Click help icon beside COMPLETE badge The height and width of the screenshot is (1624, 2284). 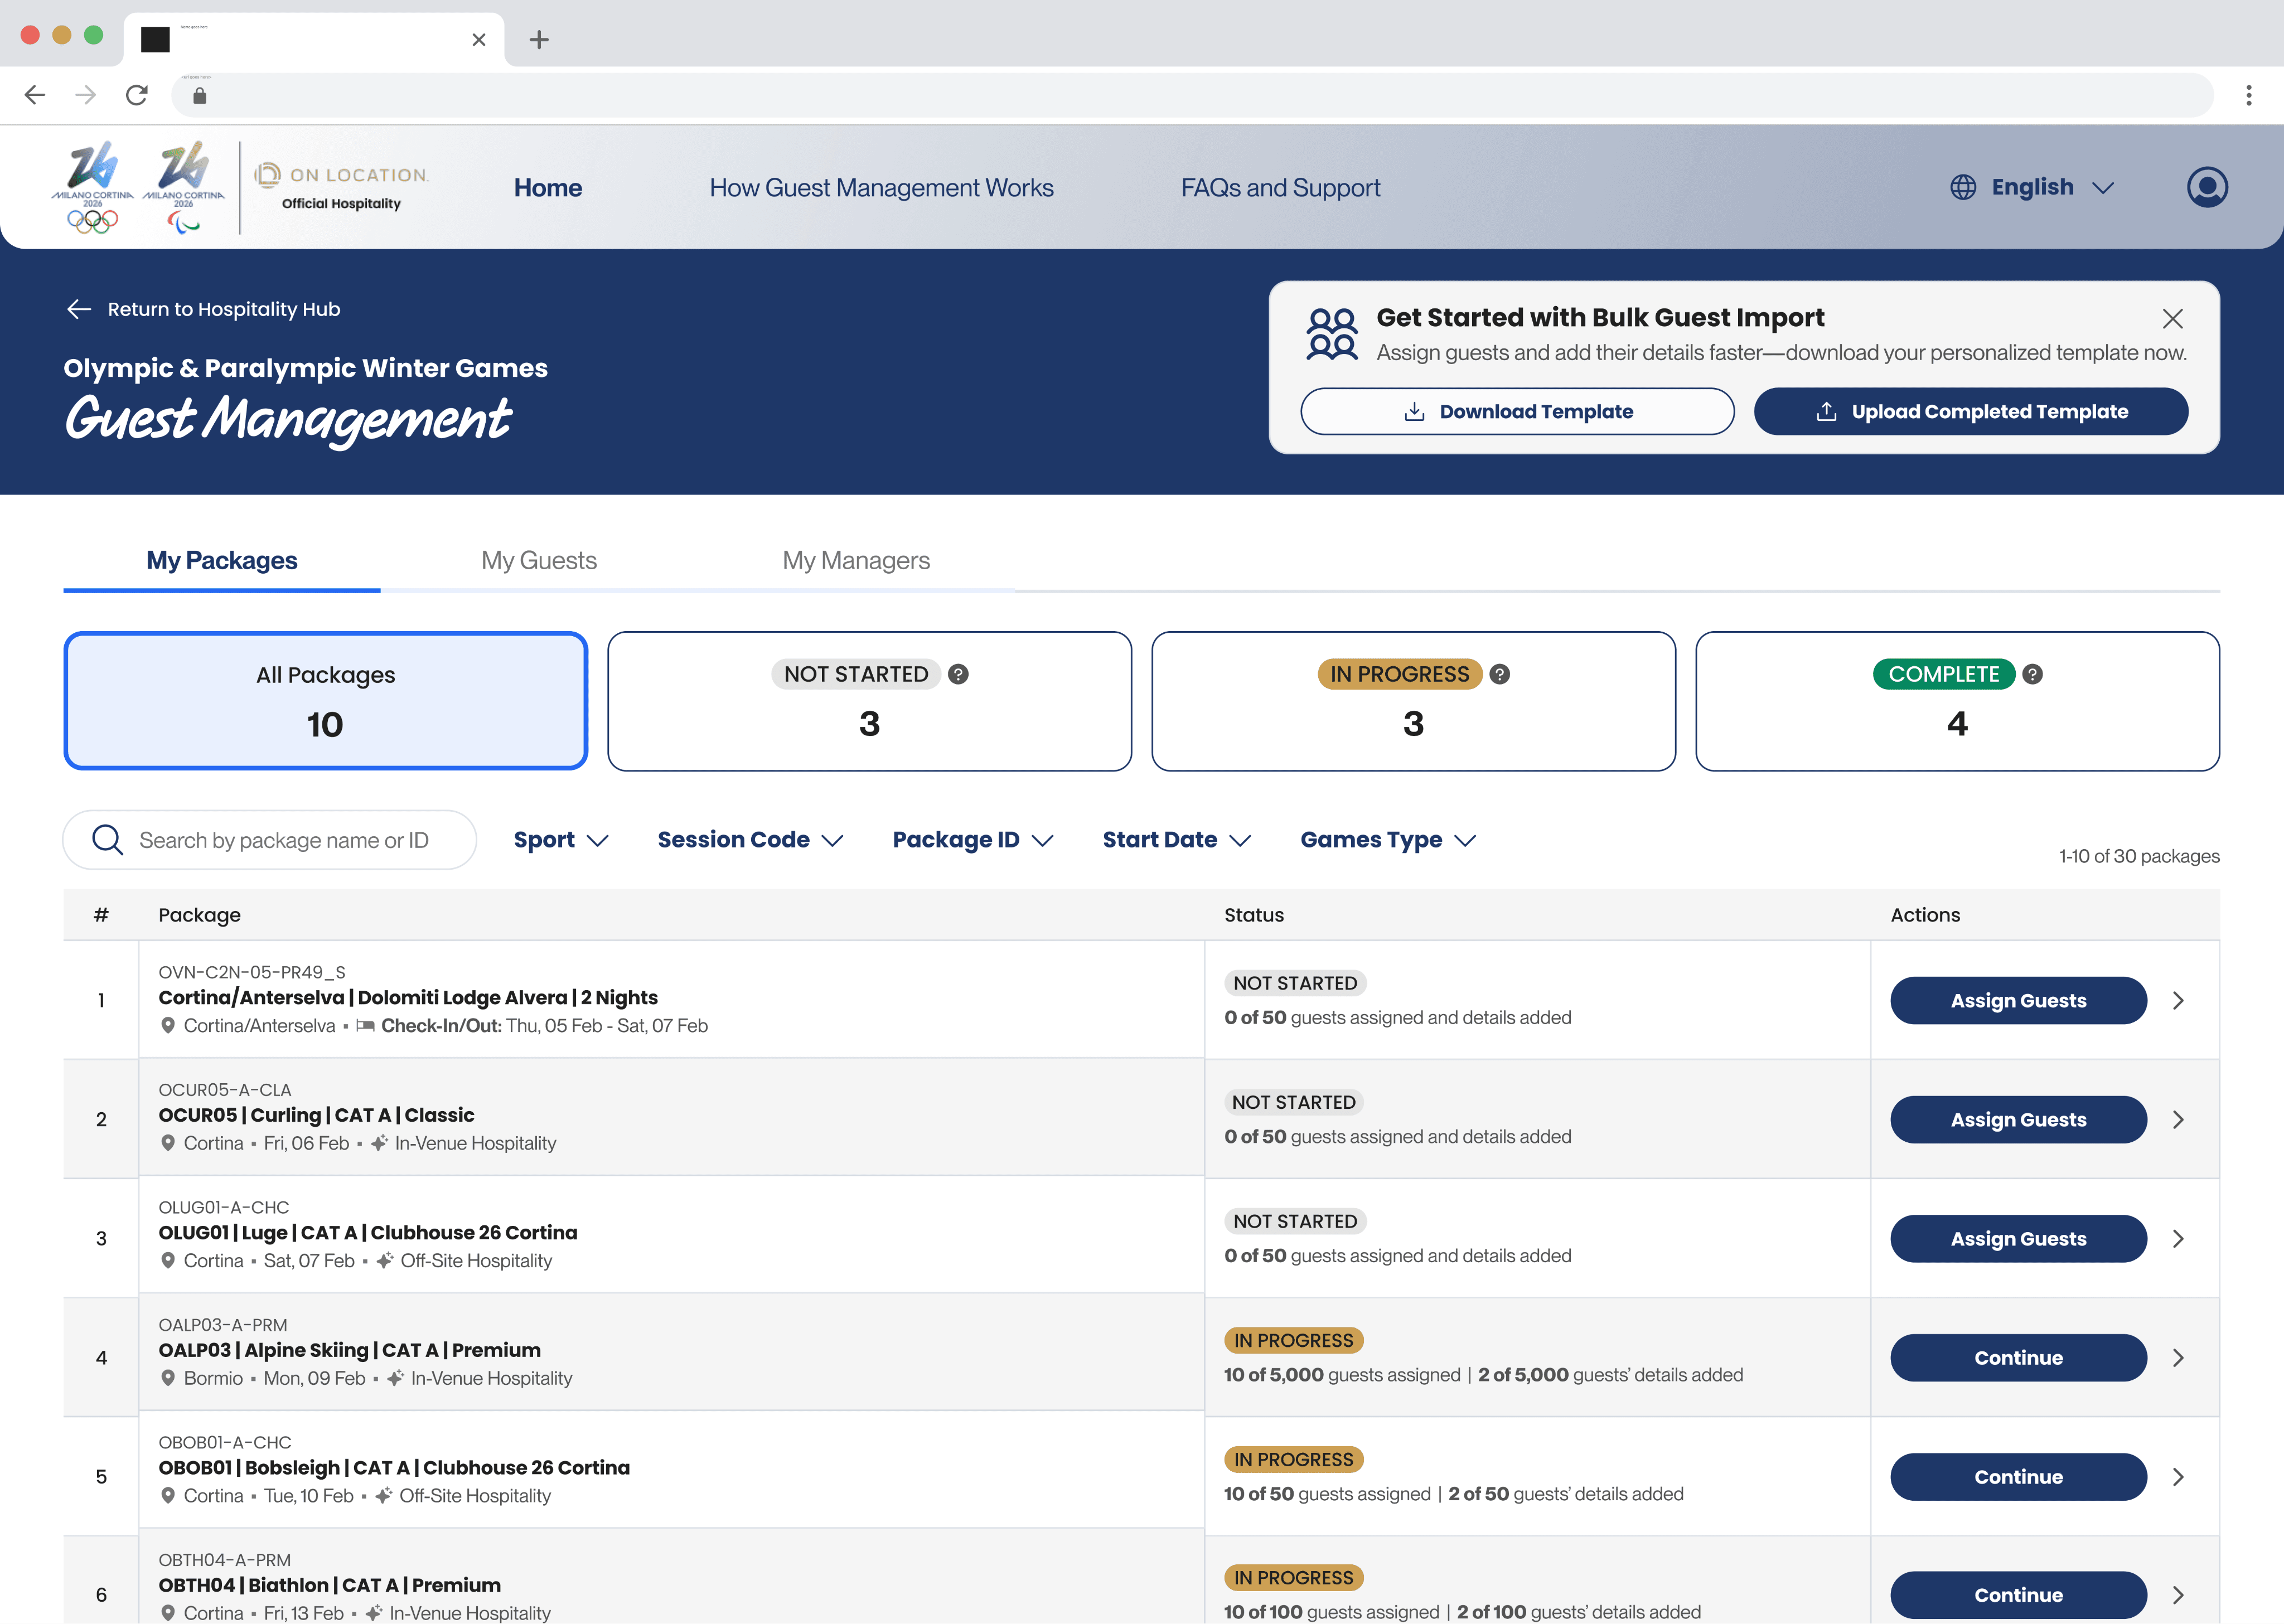click(2032, 674)
